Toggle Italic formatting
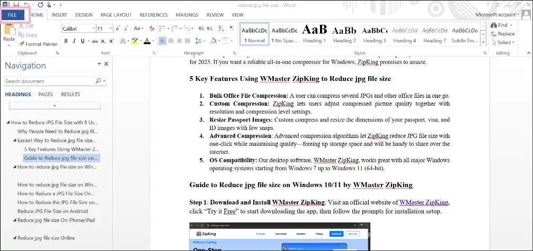 (74, 41)
